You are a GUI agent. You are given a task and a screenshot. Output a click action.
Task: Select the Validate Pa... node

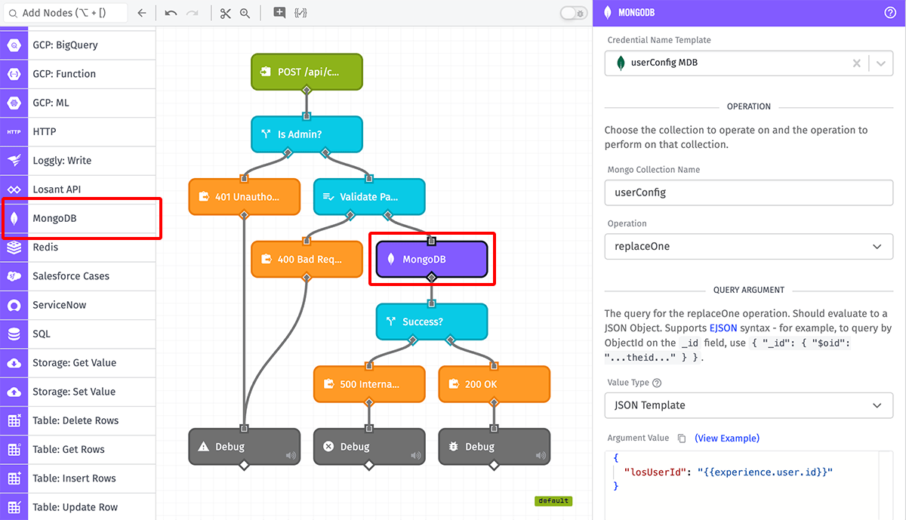click(369, 197)
